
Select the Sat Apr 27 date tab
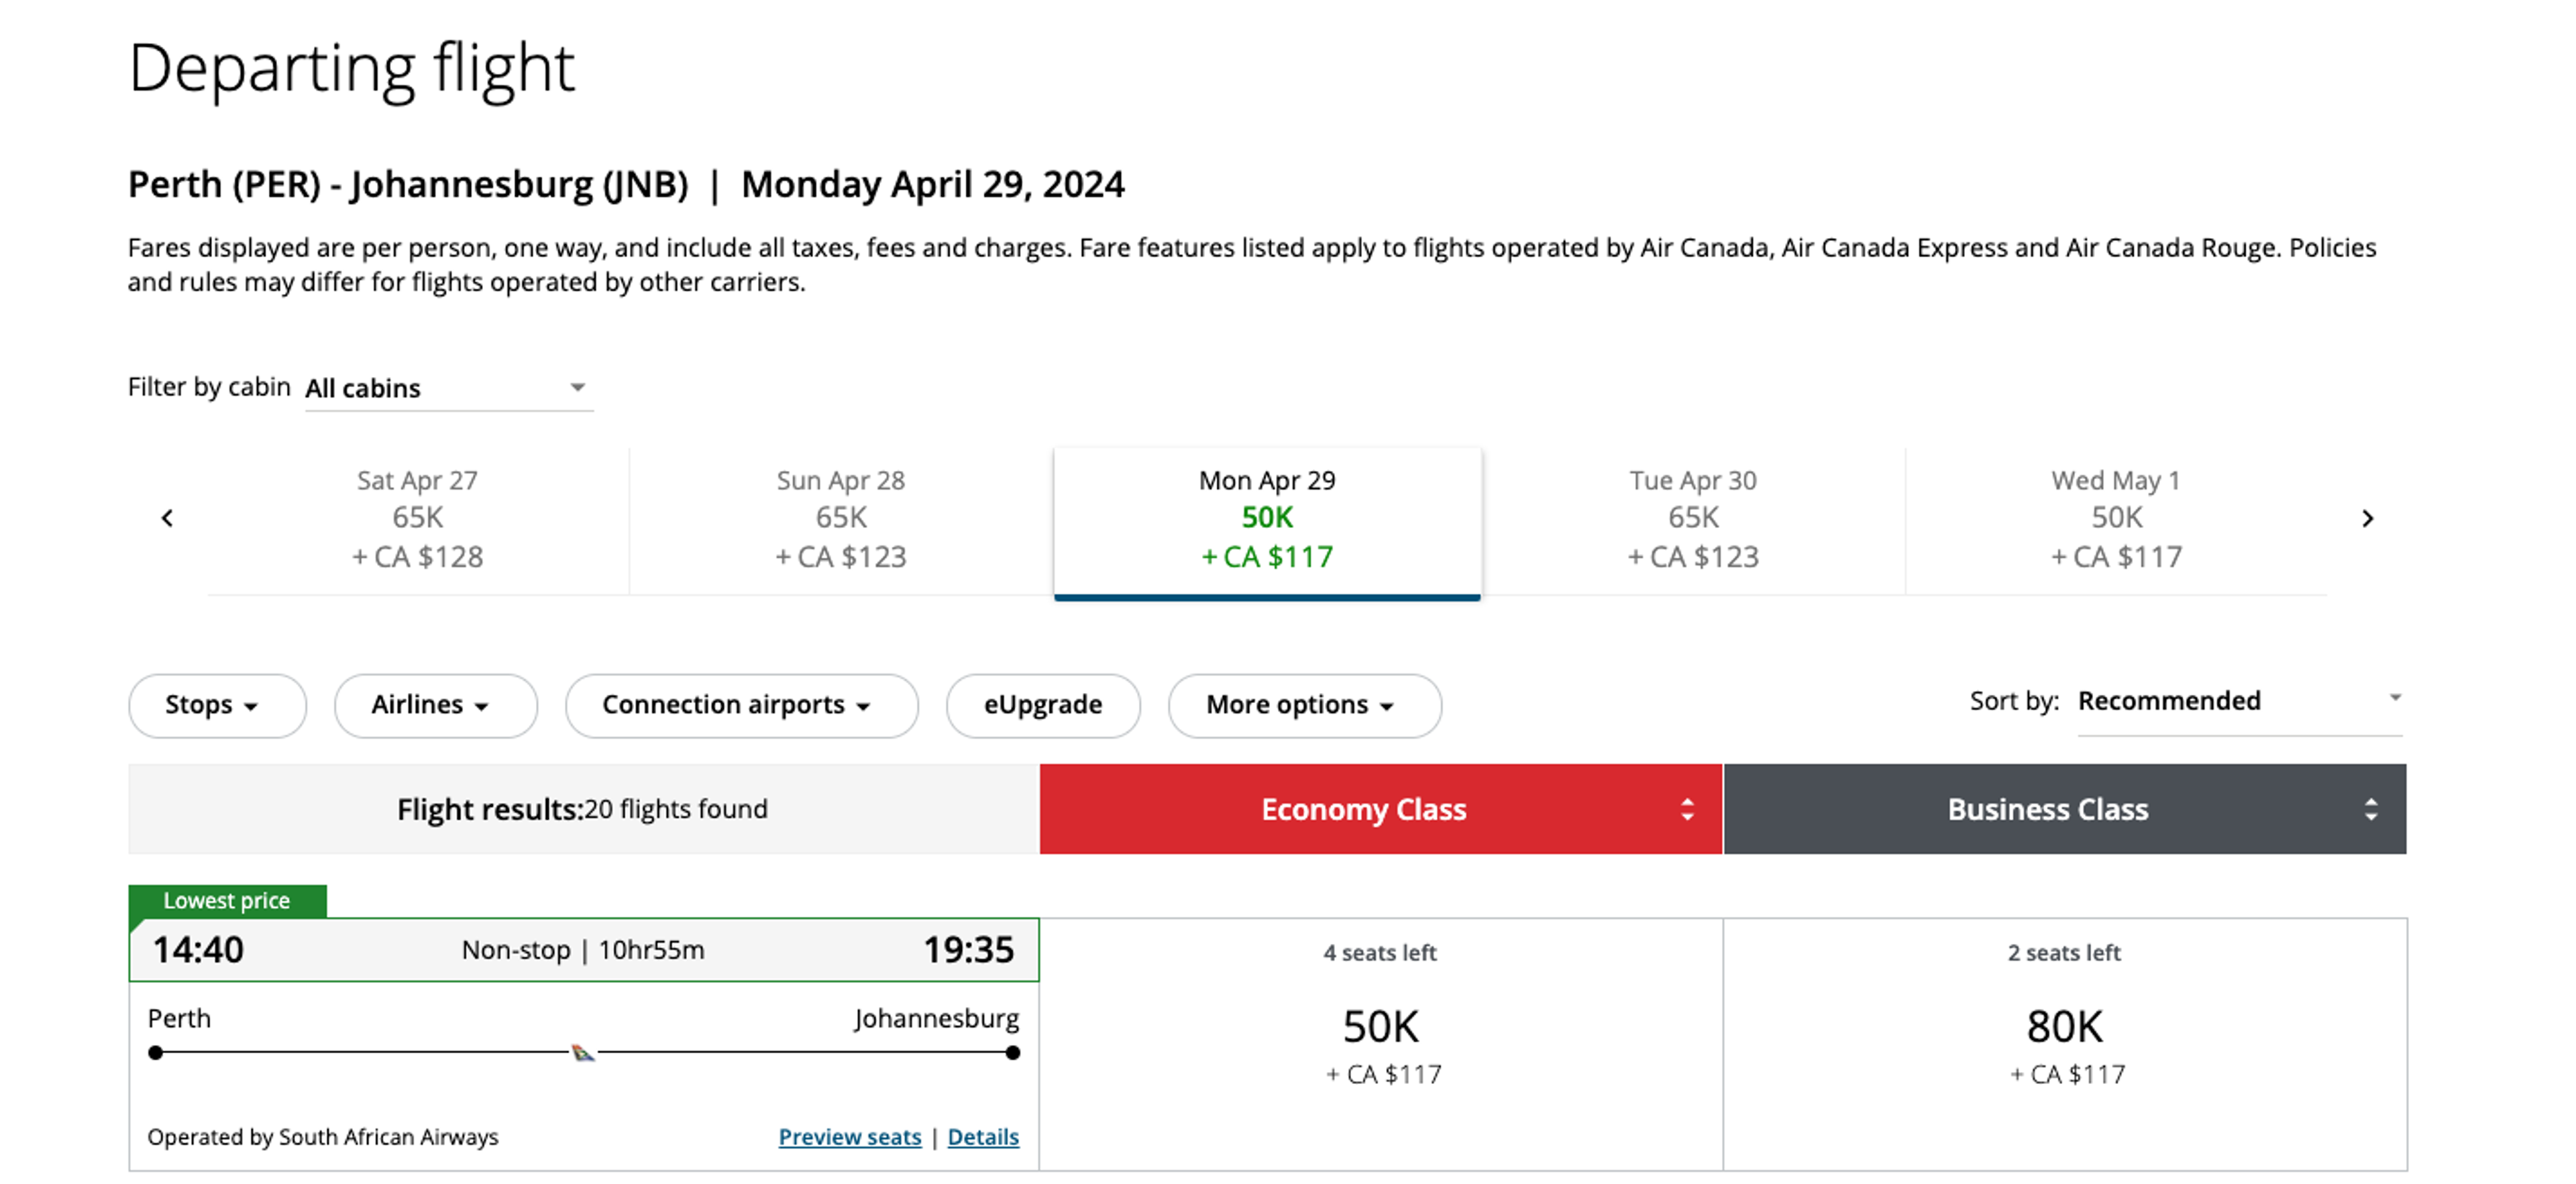pos(418,519)
